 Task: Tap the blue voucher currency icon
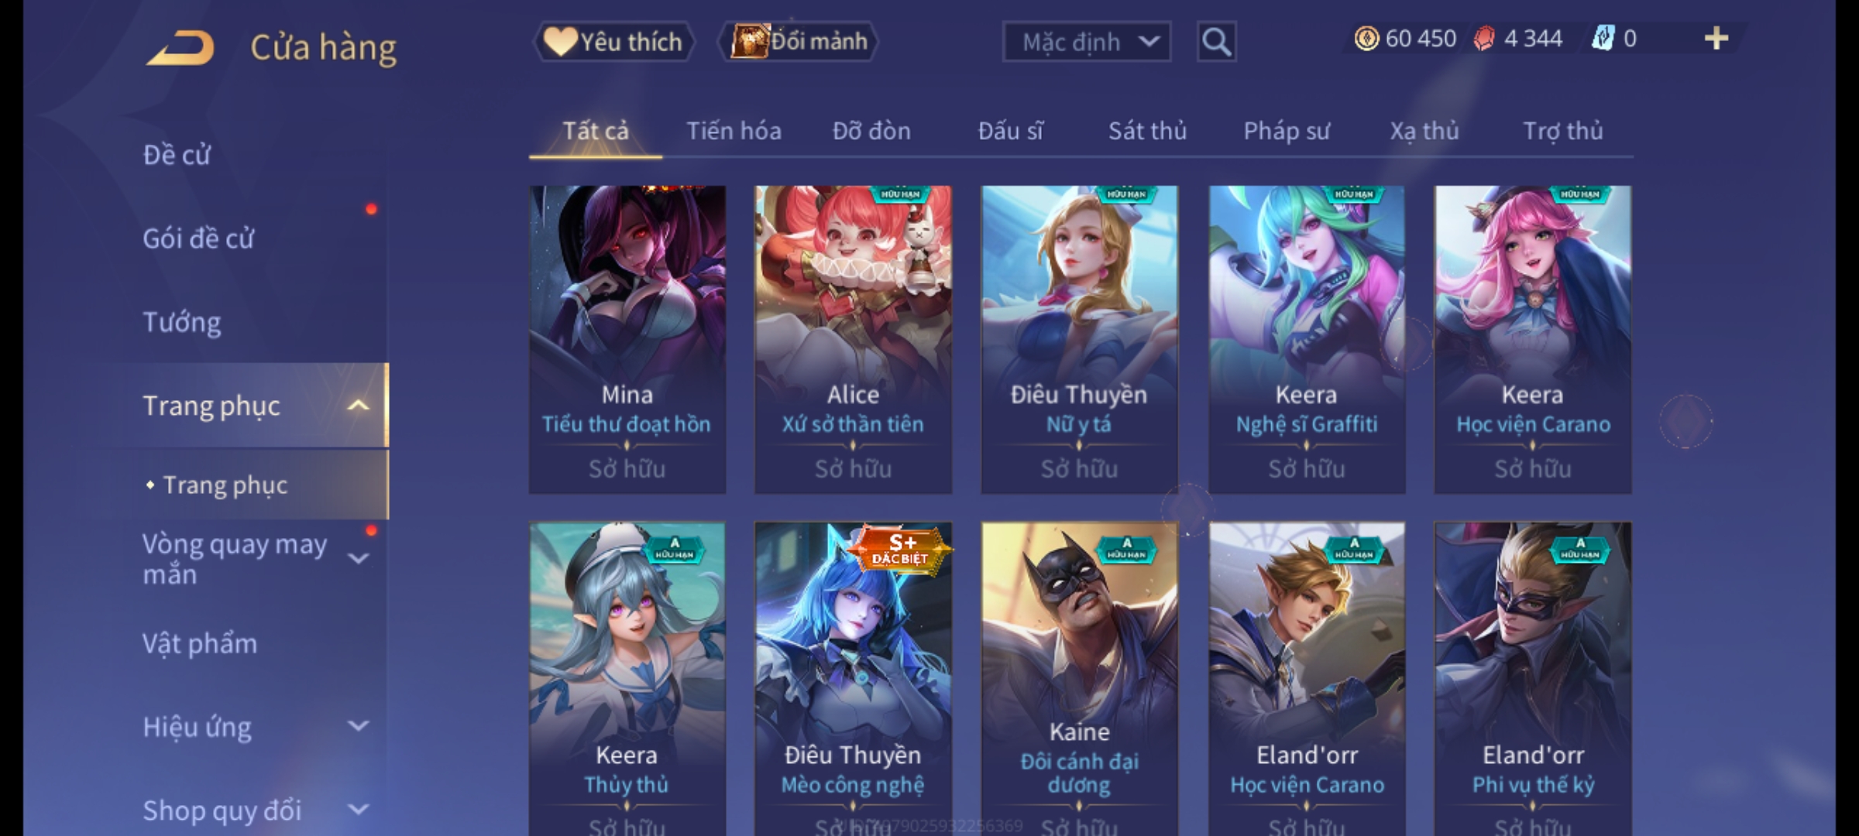click(x=1603, y=38)
